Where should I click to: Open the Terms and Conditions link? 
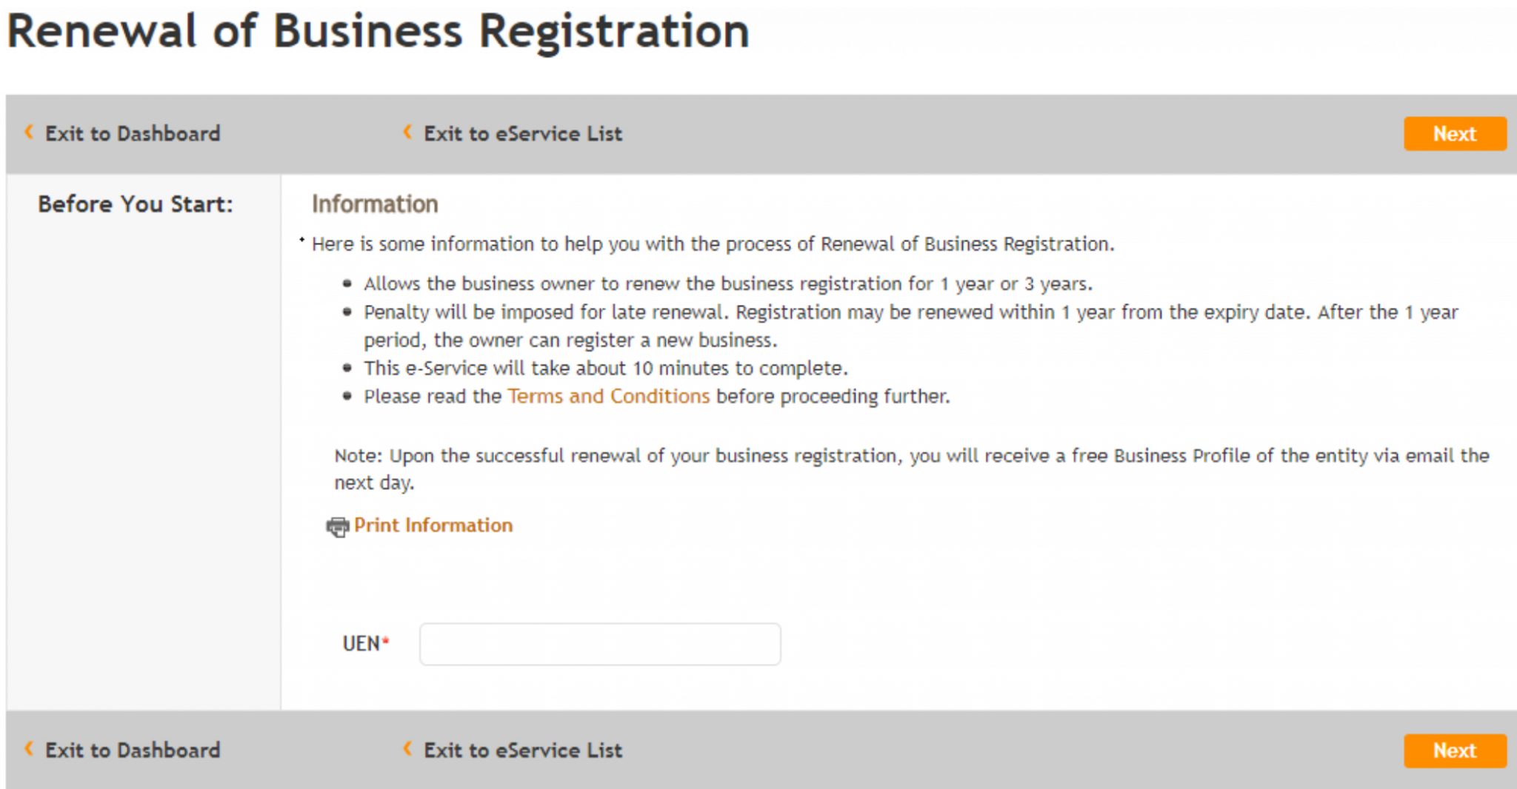(x=609, y=396)
